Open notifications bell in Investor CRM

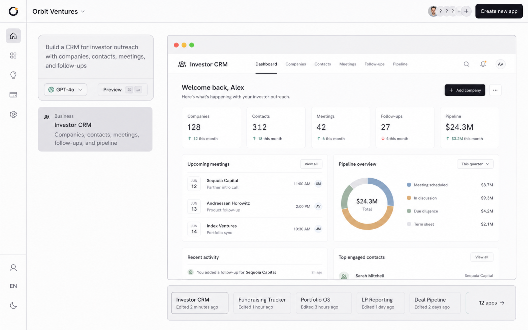click(483, 64)
